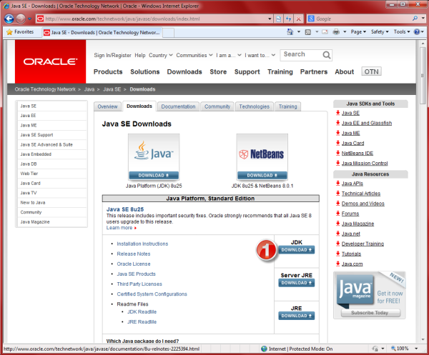429x355 pixels.
Task: Go back with the browser Back arrow
Action: (9, 19)
